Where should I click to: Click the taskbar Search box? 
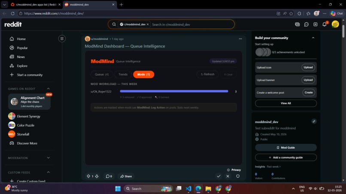point(148,189)
